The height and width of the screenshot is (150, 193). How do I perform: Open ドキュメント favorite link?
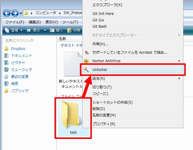tap(22, 55)
